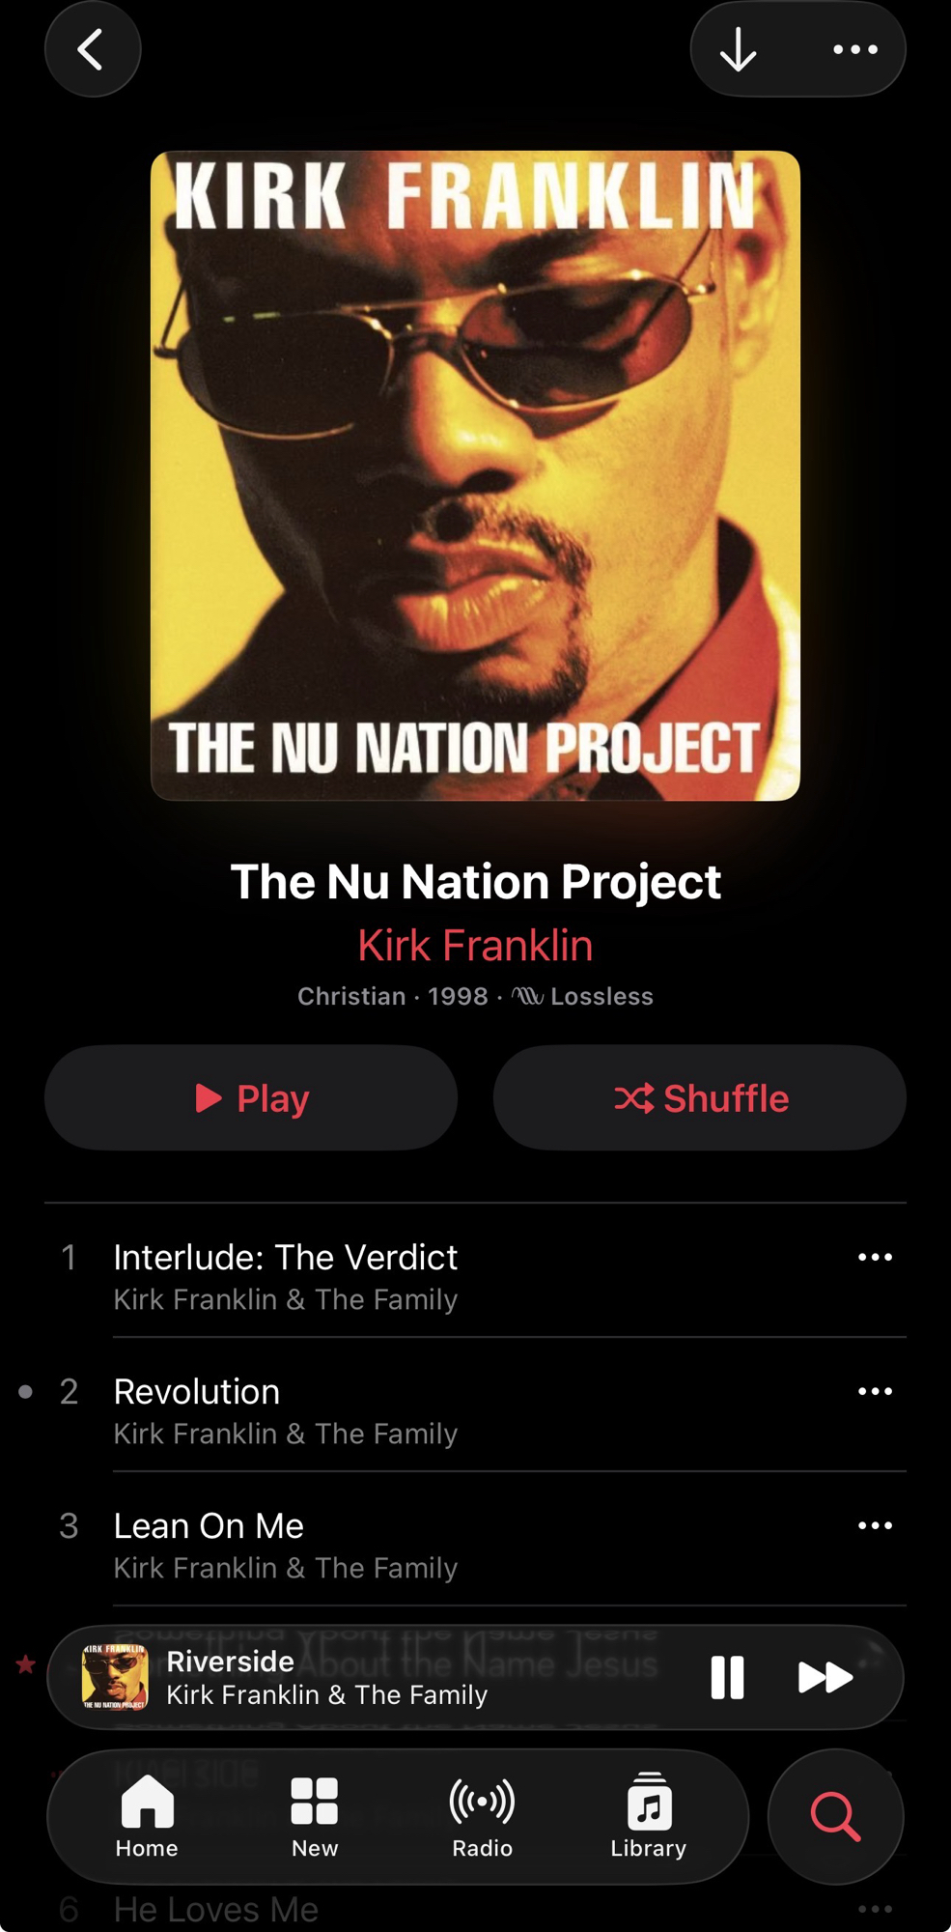This screenshot has width=951, height=1932.
Task: Open more options for Interlude: The Verdict
Action: [875, 1257]
